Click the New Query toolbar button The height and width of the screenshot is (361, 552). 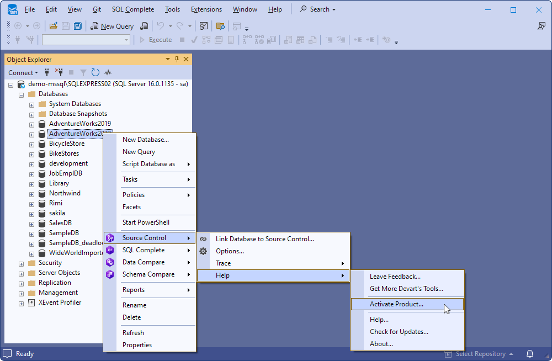point(112,26)
